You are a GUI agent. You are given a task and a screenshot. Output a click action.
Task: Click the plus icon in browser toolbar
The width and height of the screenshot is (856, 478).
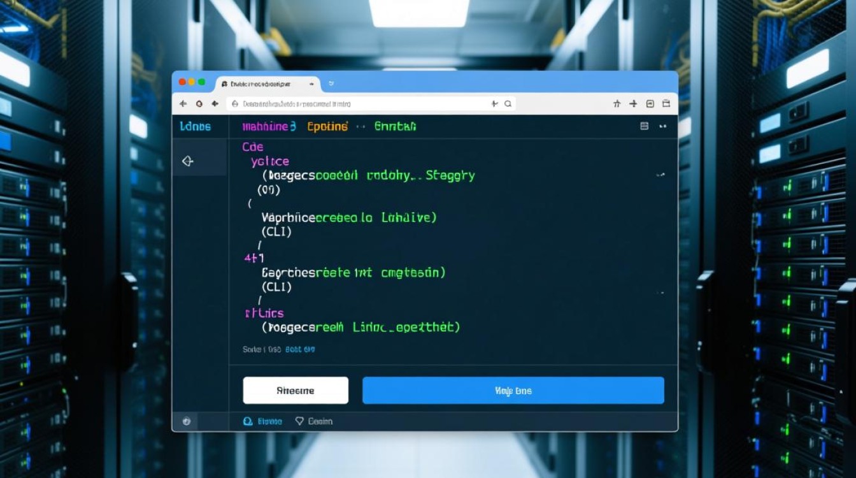633,103
